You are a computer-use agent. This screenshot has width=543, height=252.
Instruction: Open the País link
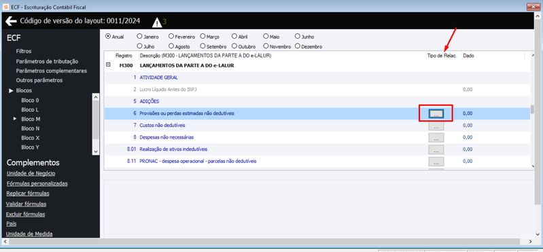pos(11,223)
